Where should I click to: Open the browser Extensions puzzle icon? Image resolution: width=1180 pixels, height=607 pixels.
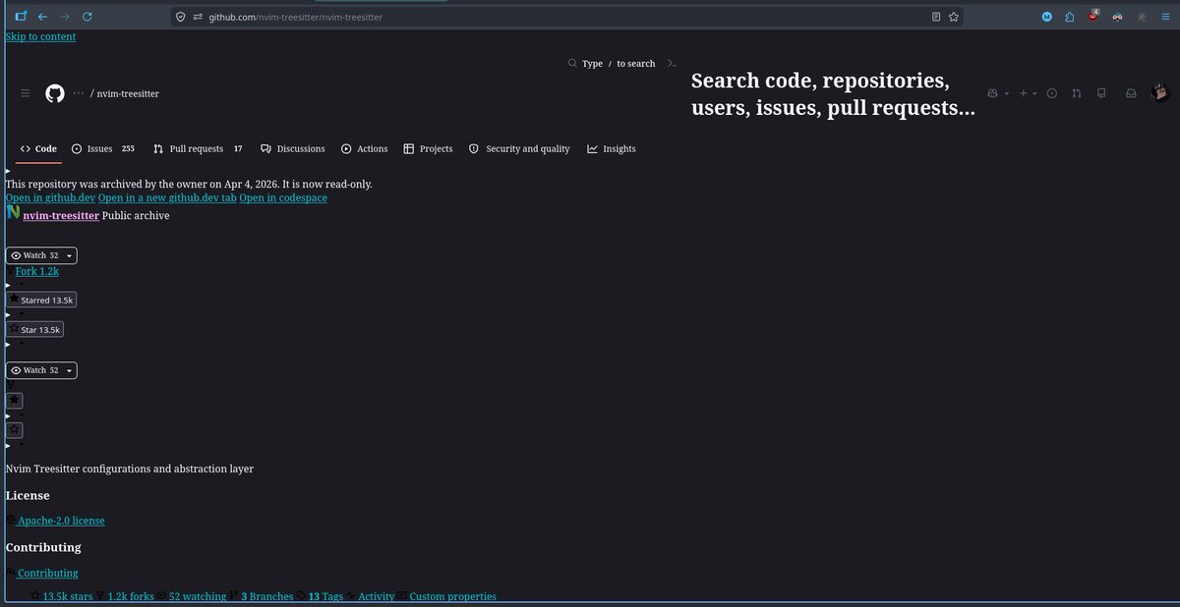tap(1069, 17)
